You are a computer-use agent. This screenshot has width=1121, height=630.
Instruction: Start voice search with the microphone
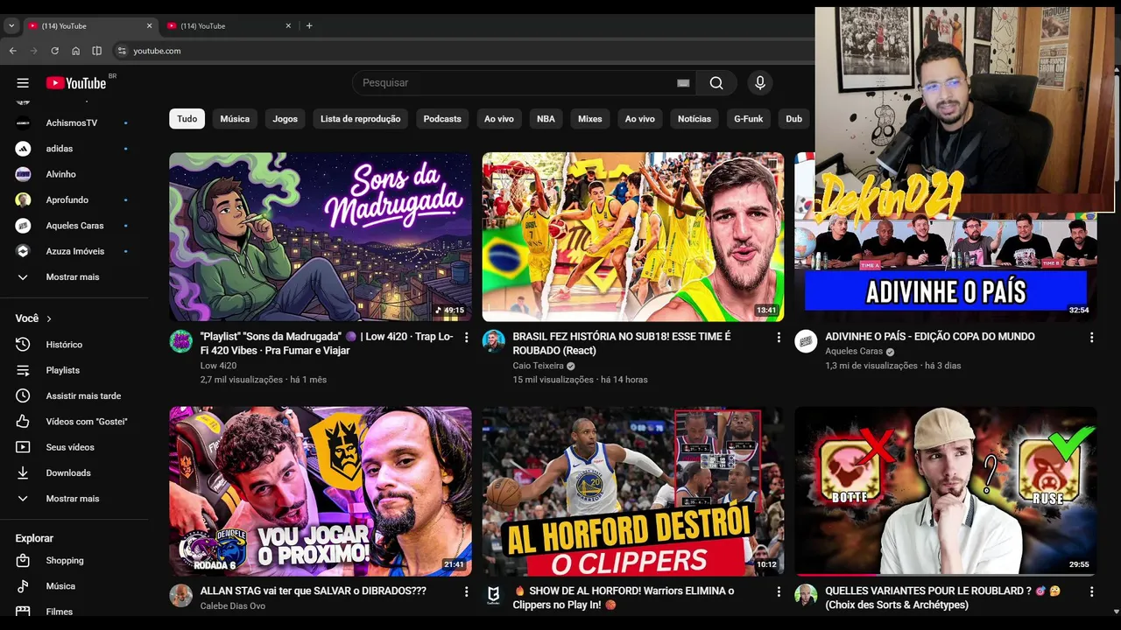[x=760, y=83]
